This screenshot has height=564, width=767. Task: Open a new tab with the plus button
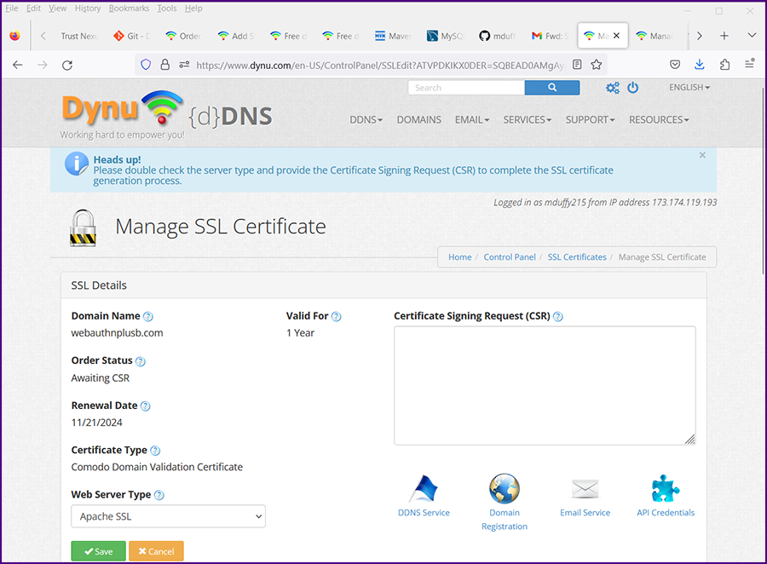coord(724,35)
